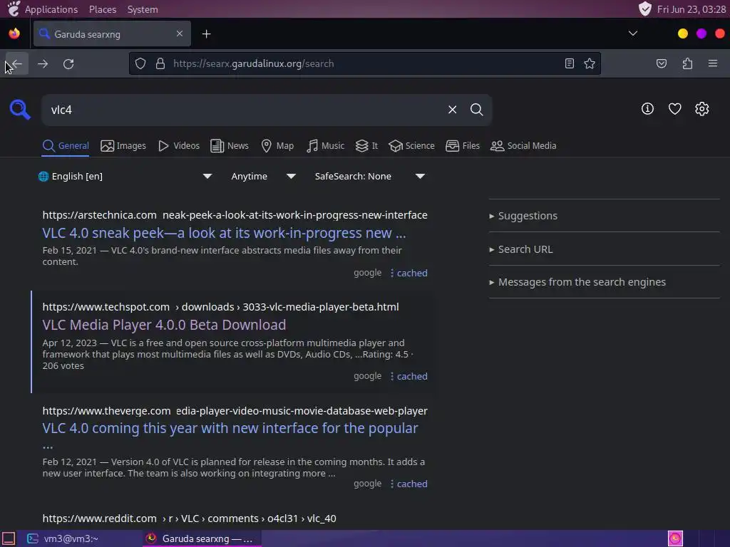Screen dimensions: 730x547
Task: Open the Firefox hamburger application menu
Action: (x=713, y=63)
